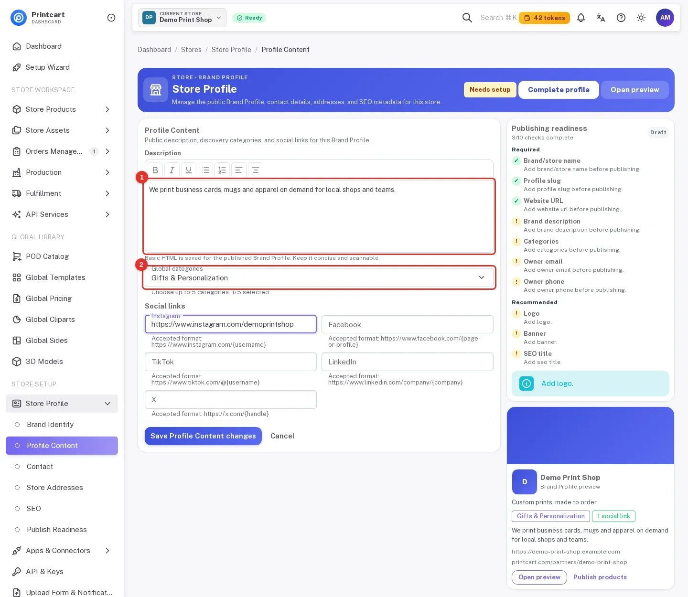
Task: Expand Apps & Connectors submenu
Action: (62, 551)
